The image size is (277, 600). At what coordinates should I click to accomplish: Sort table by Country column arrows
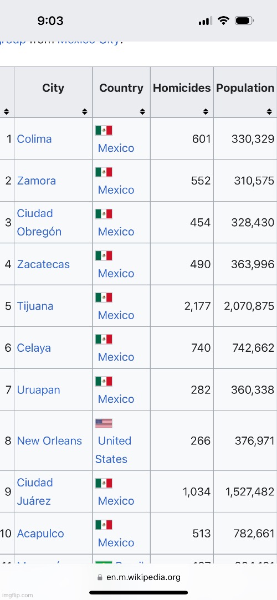(142, 112)
